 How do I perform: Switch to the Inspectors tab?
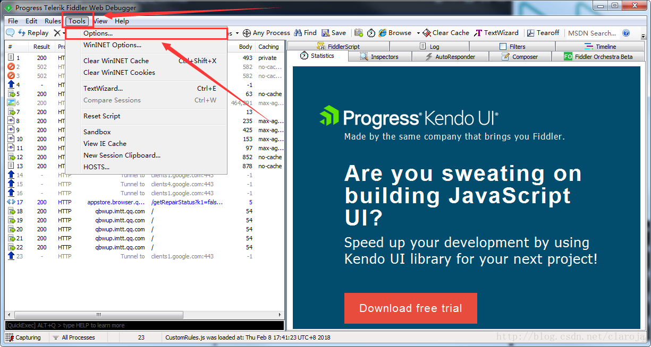click(x=379, y=57)
